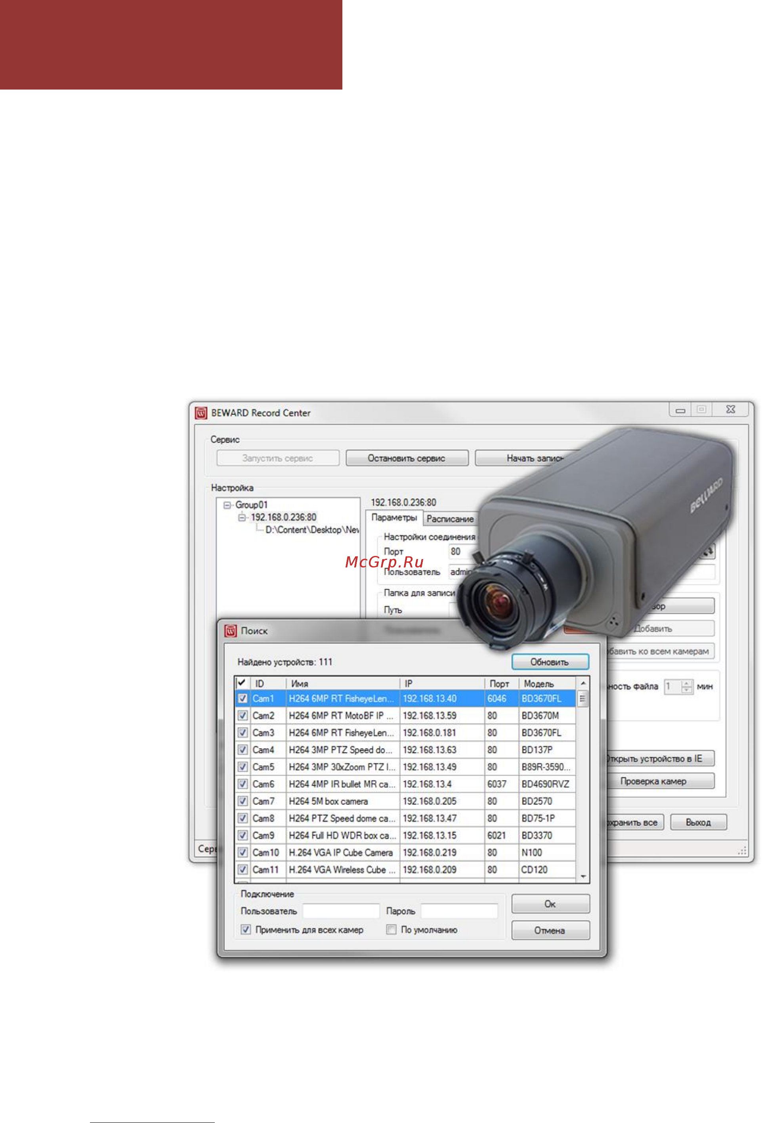Sort by the Порт column header
Screen dimensions: 764x1123
[501, 684]
